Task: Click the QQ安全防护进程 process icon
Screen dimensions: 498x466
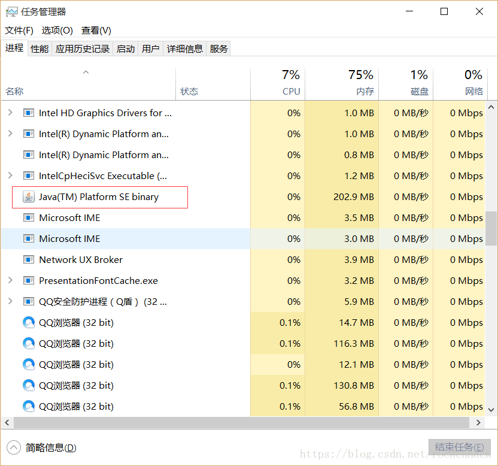Action: (x=29, y=302)
